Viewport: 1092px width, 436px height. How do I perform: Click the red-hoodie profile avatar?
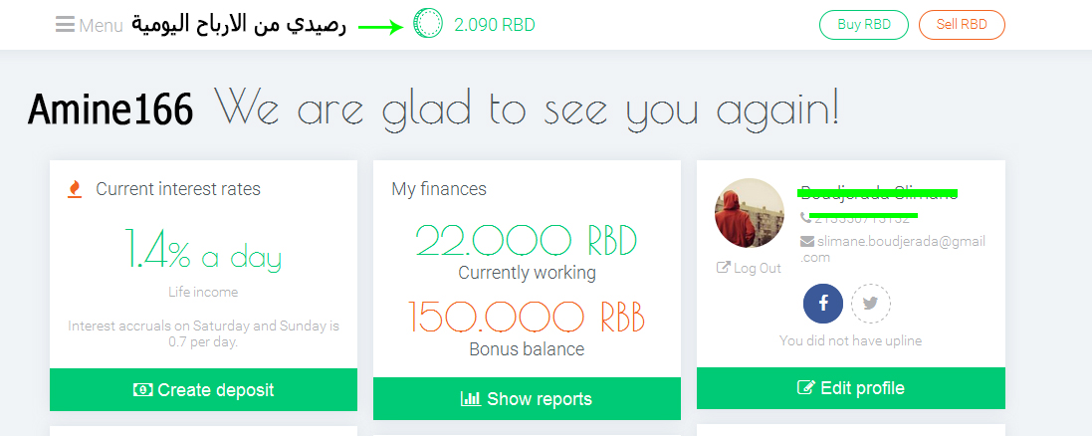click(750, 213)
